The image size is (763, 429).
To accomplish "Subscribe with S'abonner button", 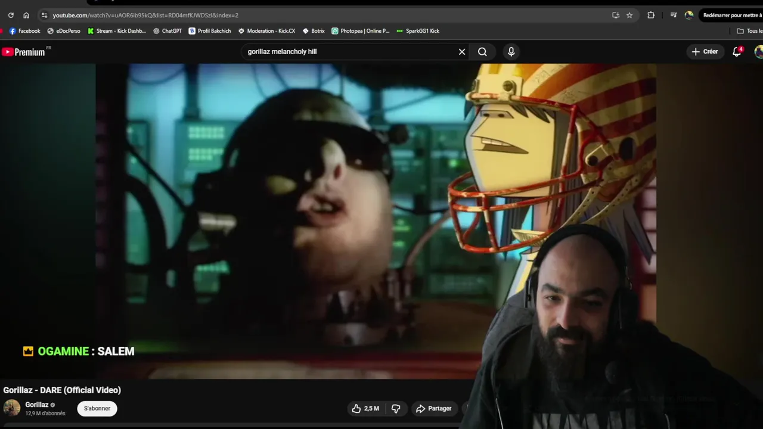I will coord(97,409).
